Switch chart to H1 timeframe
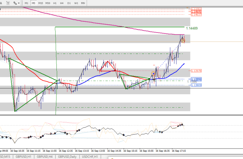 (55, 3)
